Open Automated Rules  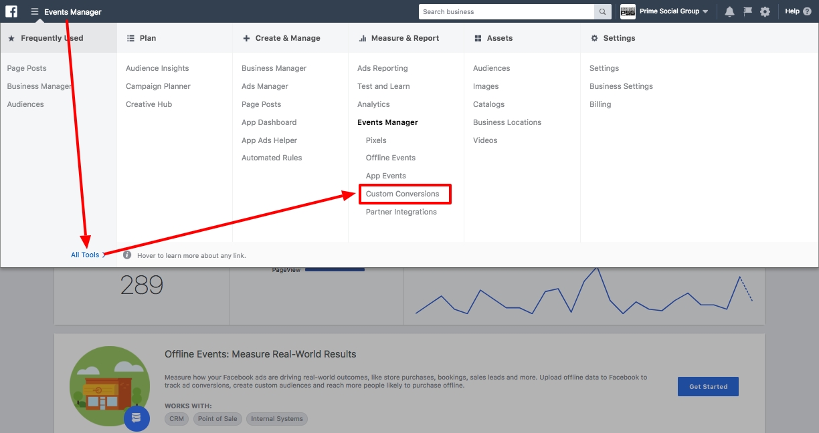click(272, 158)
